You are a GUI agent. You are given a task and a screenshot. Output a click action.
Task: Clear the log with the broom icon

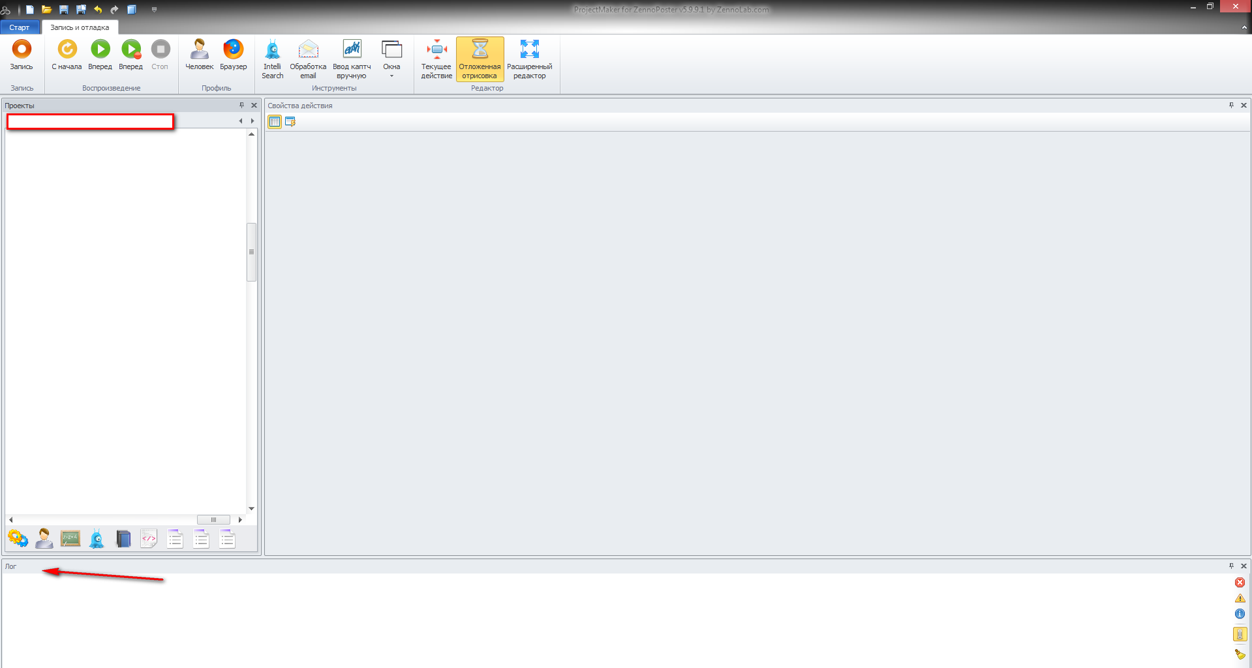1240,654
